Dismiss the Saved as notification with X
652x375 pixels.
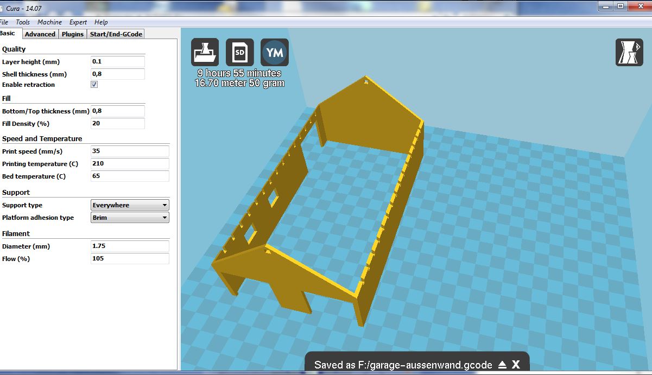coord(516,365)
